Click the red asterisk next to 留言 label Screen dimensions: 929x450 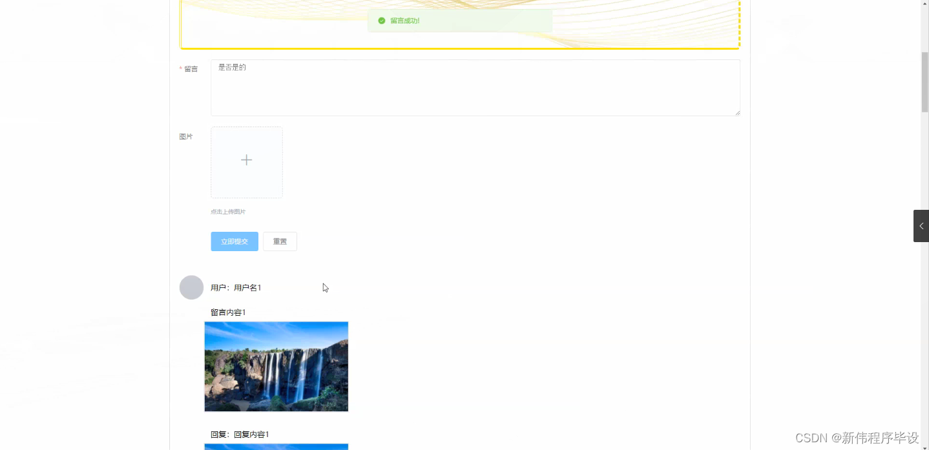pyautogui.click(x=180, y=68)
